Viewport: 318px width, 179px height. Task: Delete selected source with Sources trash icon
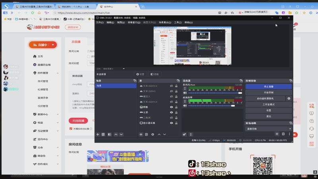tap(146, 134)
